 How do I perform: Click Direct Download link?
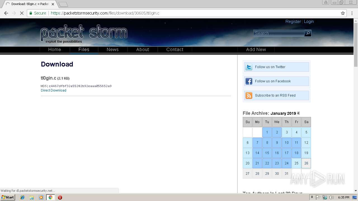click(x=53, y=90)
